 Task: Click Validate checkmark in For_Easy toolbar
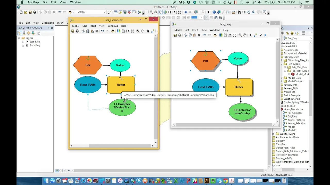click(x=261, y=35)
